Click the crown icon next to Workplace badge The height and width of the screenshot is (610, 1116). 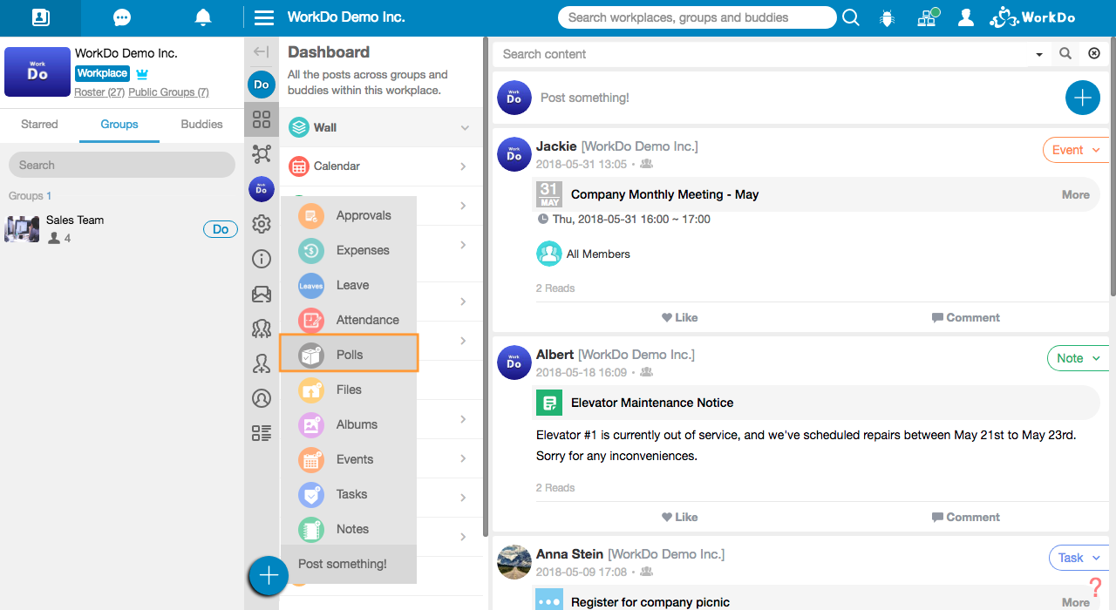142,74
